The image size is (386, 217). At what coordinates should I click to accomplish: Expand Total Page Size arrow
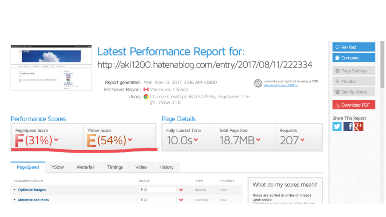(258, 140)
